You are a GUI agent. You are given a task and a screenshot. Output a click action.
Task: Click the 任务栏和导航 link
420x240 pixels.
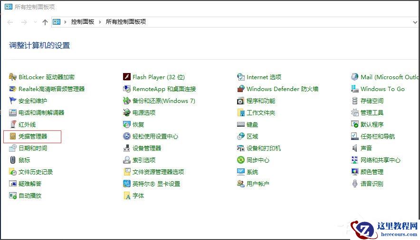[x=378, y=136]
